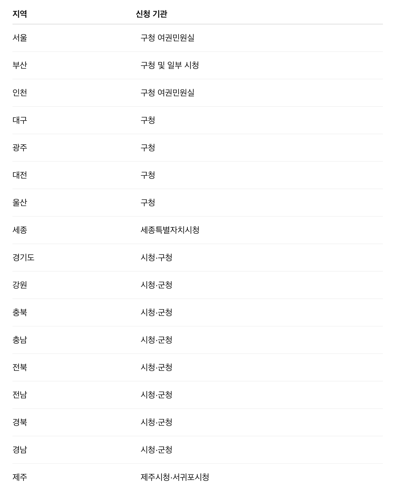Viewport: 393px width, 498px height.
Task: Select the 부산 region cell
Action: point(20,65)
